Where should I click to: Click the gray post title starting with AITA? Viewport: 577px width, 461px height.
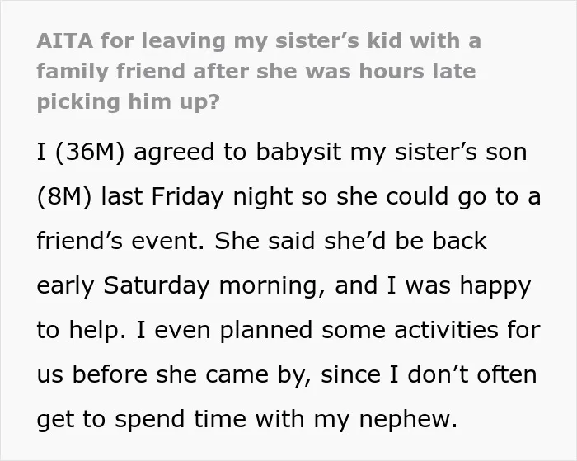pos(259,71)
